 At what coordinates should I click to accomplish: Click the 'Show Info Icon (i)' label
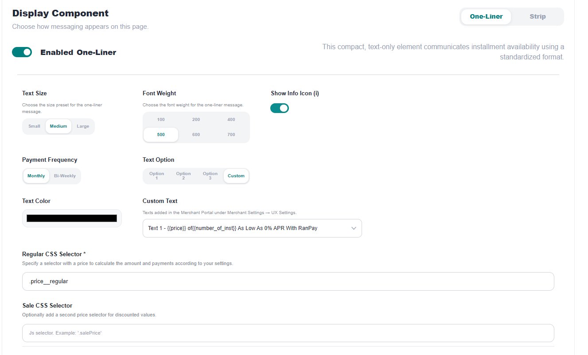point(295,94)
